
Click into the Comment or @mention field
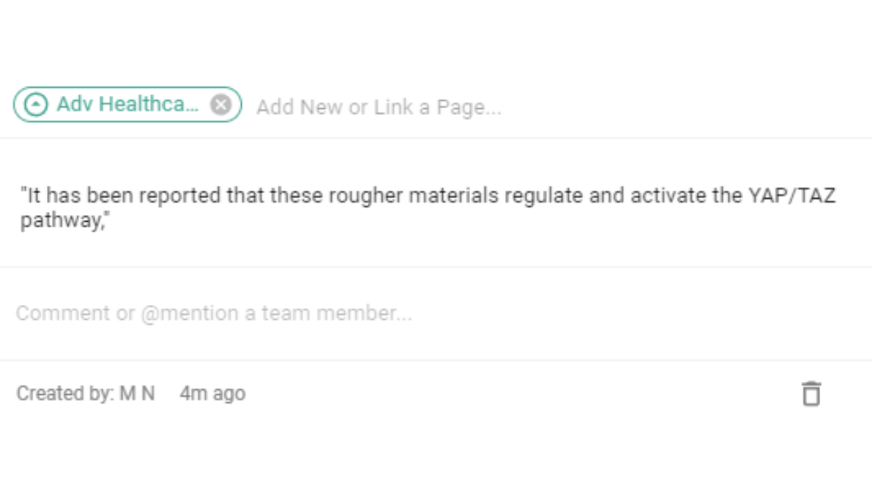pyautogui.click(x=214, y=313)
